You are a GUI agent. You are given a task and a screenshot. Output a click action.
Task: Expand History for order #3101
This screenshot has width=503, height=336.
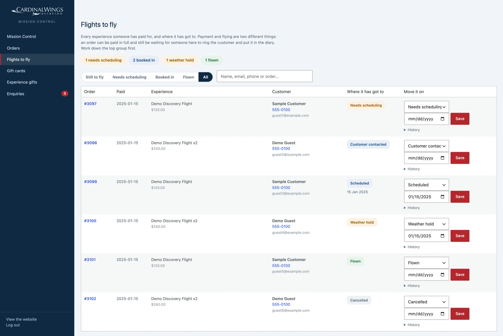(412, 286)
